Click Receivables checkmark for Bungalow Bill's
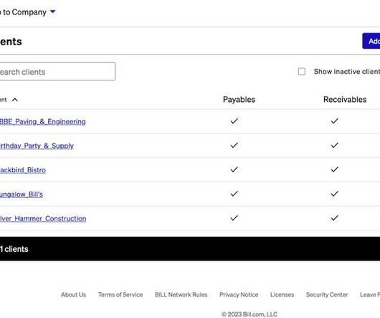 click(x=334, y=194)
